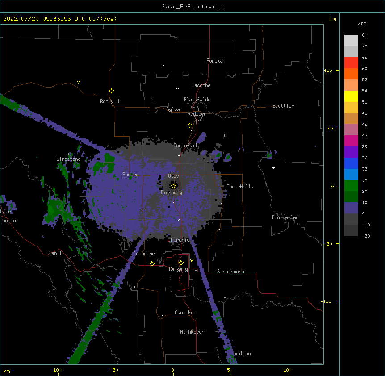This screenshot has height=376, width=385.
Task: Pick the blue 33–36 dBZ legend swatch
Action: tap(351, 163)
